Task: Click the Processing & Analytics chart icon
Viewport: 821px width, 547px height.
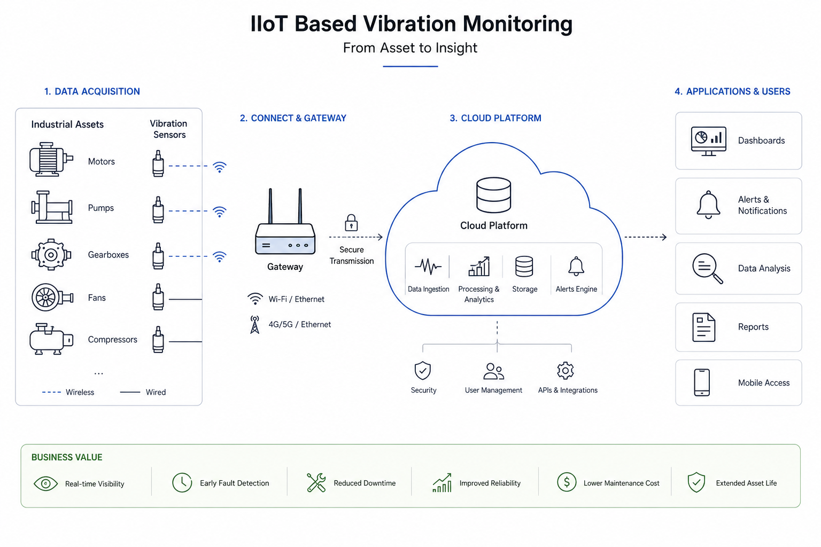Action: (x=479, y=266)
